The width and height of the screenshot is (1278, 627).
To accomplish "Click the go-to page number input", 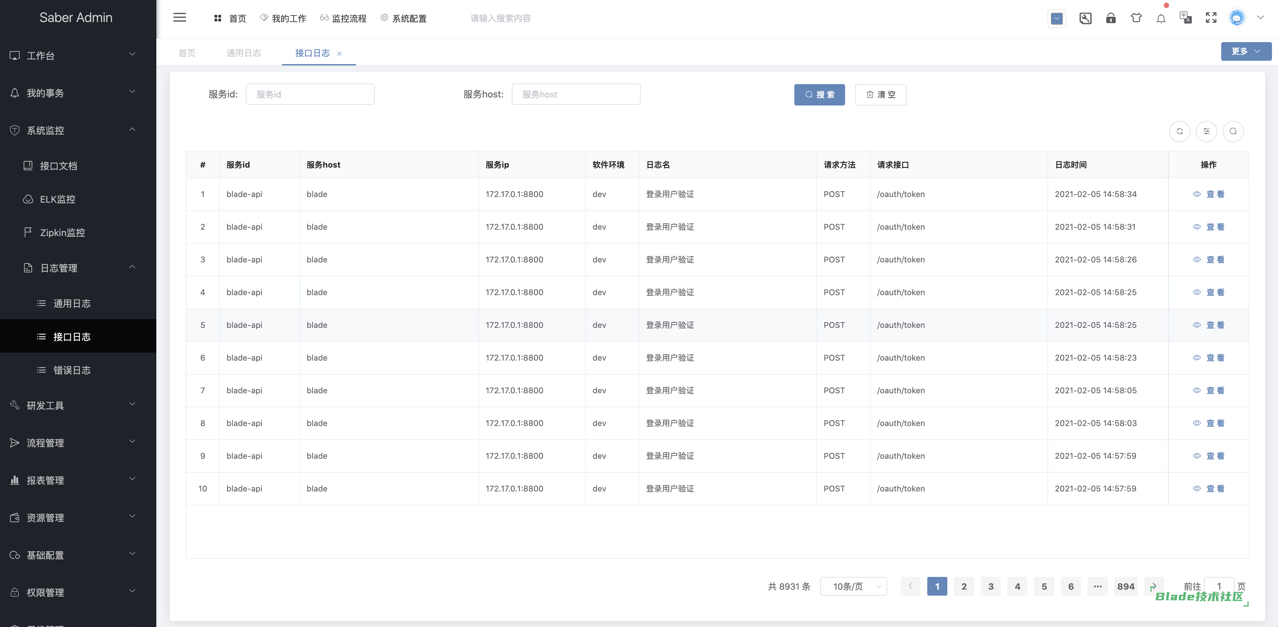I will [x=1219, y=586].
